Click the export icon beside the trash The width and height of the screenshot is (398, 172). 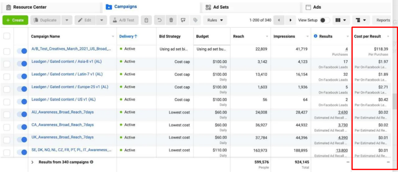click(183, 20)
